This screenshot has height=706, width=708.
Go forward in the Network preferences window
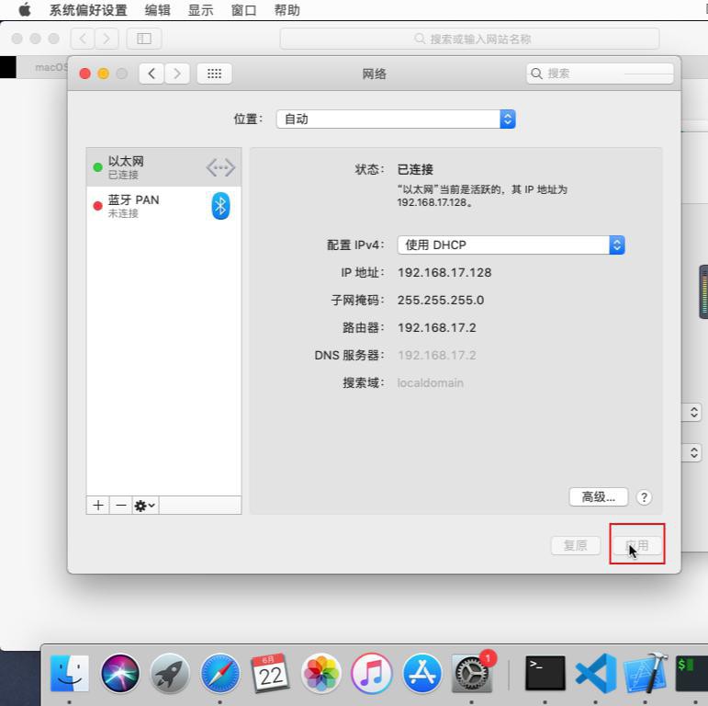[x=177, y=74]
